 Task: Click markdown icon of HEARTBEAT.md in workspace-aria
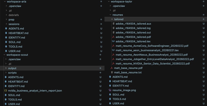pyautogui.click(x=6, y=33)
